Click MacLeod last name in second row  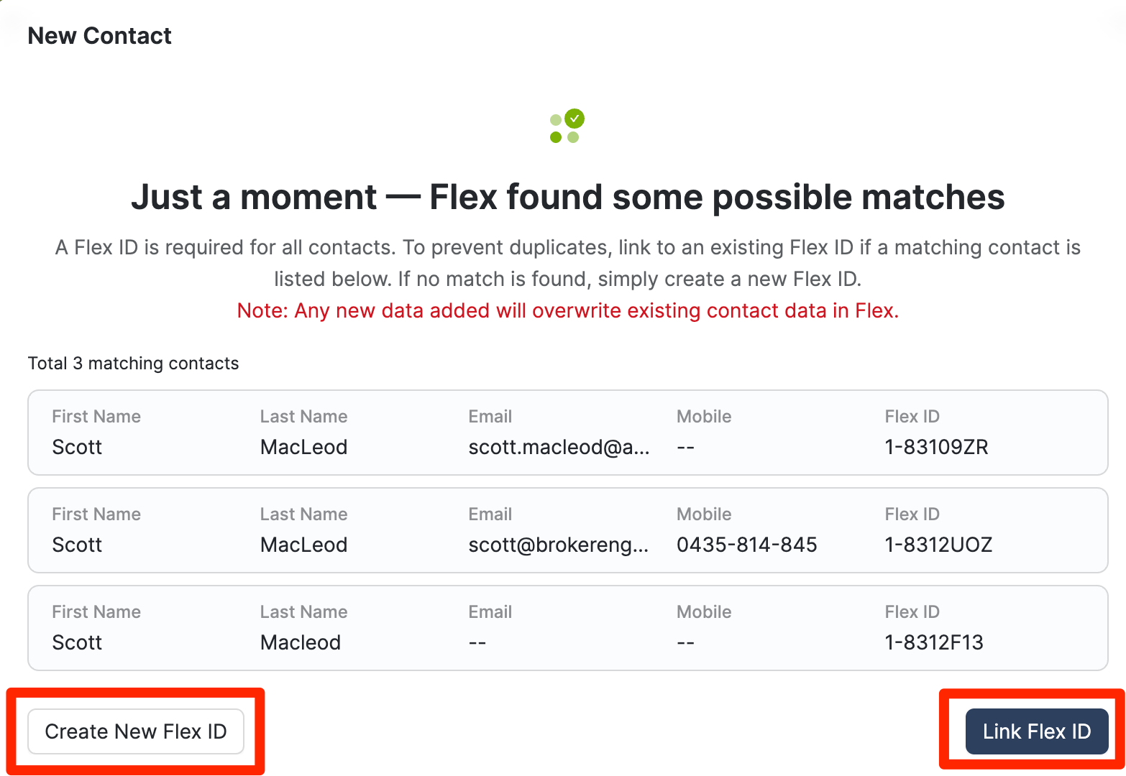pyautogui.click(x=303, y=545)
